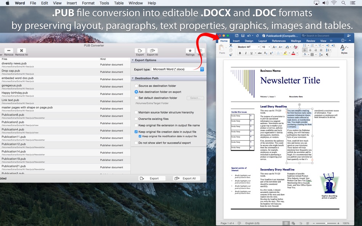Open the Table menu in the menu bar
This screenshot has width=362, height=226.
tap(119, 3)
